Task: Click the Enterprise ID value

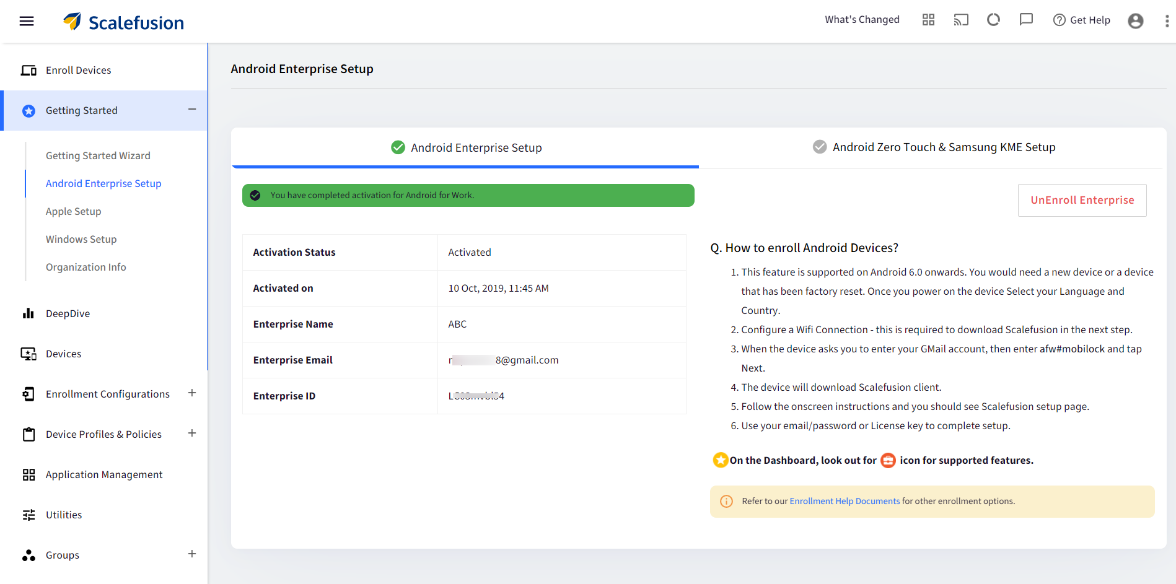Action: [476, 396]
